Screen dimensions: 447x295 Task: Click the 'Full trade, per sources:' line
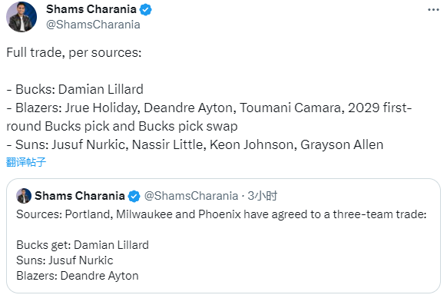point(74,53)
